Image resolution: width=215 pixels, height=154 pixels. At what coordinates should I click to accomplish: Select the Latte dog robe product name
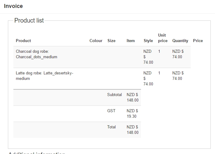[x=44, y=76]
